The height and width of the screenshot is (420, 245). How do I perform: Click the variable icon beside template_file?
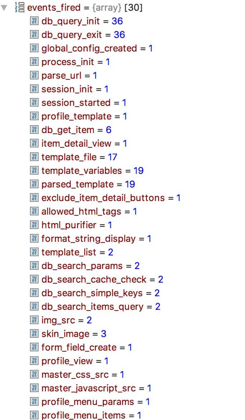tap(34, 157)
